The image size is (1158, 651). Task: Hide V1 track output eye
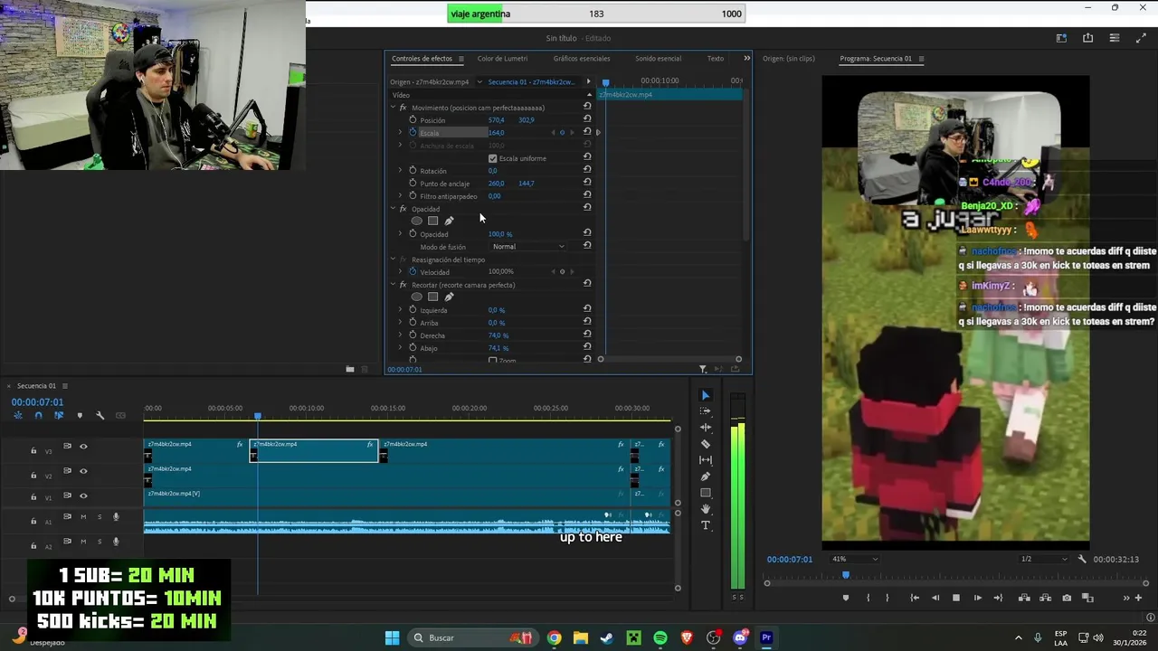click(x=83, y=495)
